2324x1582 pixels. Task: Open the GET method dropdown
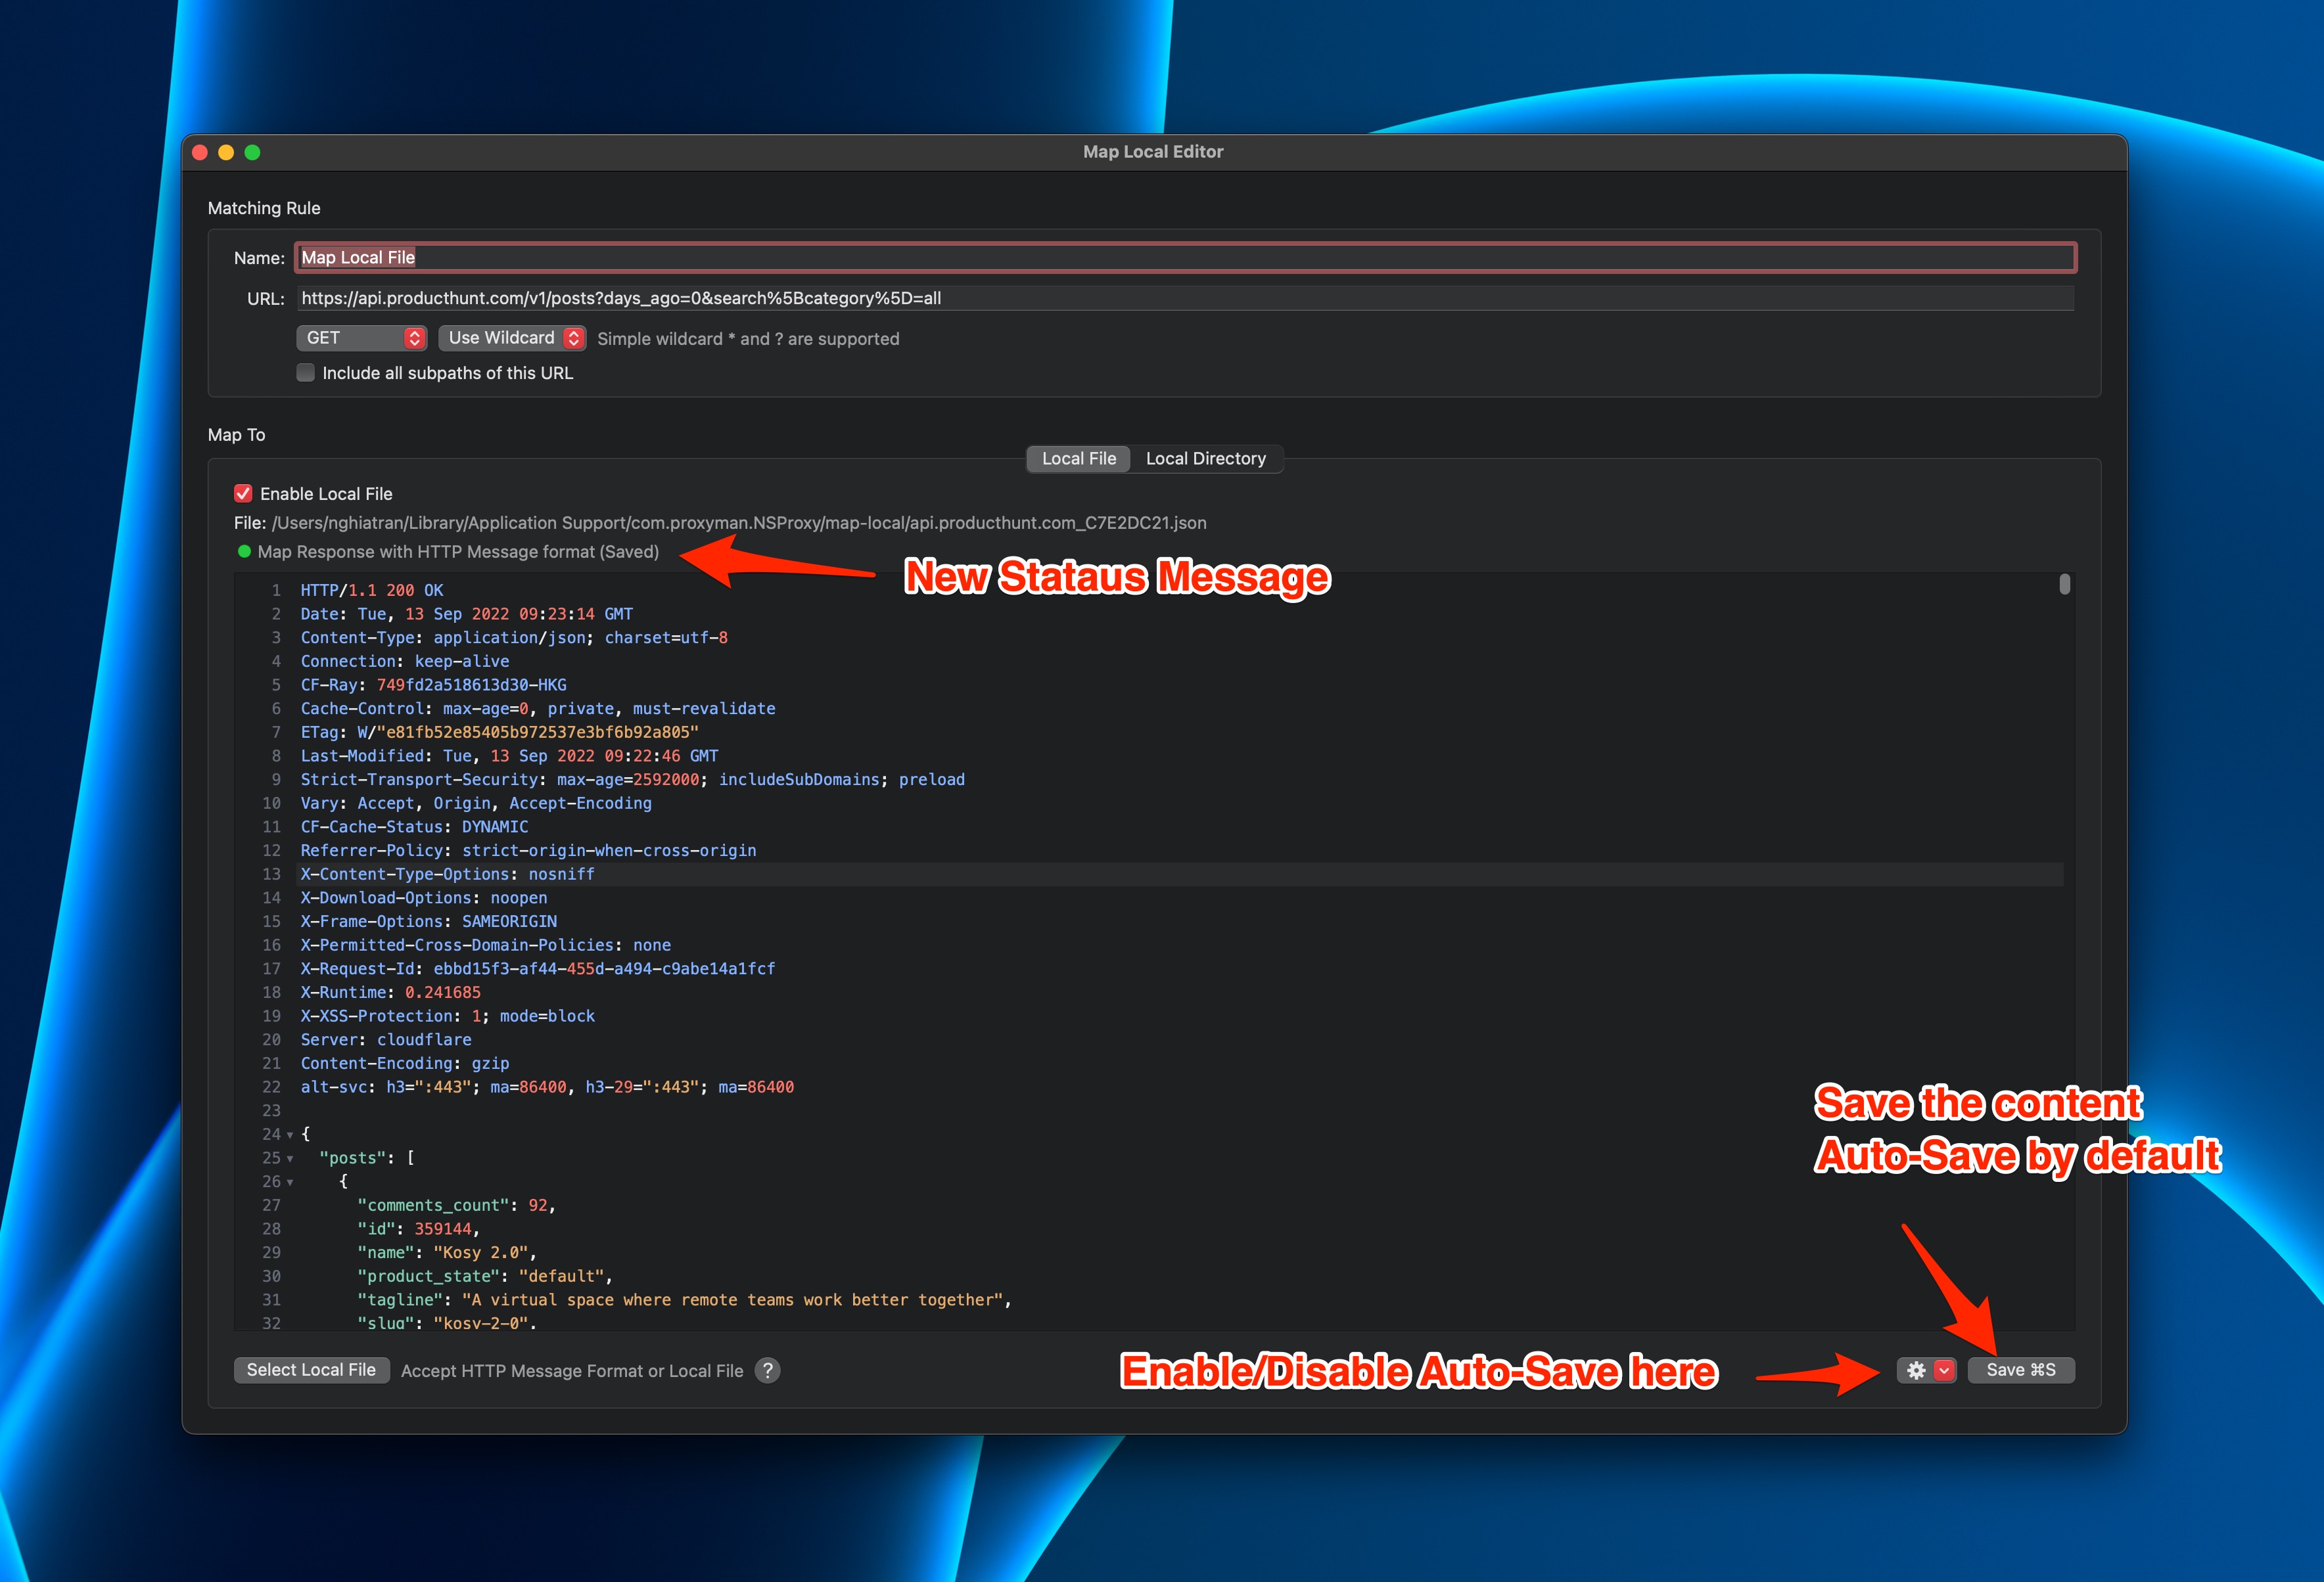[361, 338]
